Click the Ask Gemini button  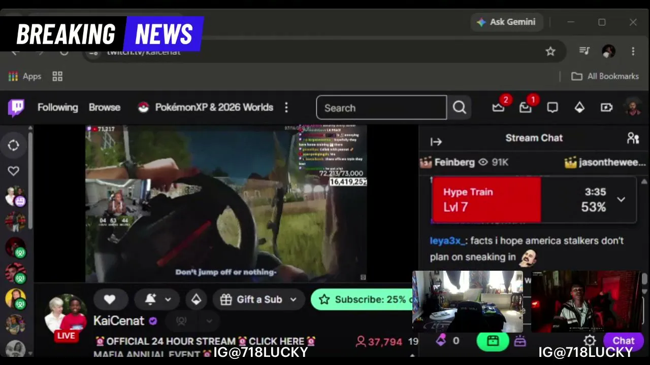point(506,22)
